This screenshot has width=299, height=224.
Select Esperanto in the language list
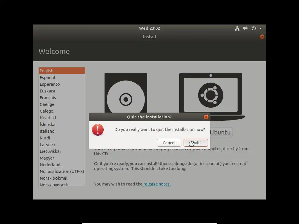[62, 84]
